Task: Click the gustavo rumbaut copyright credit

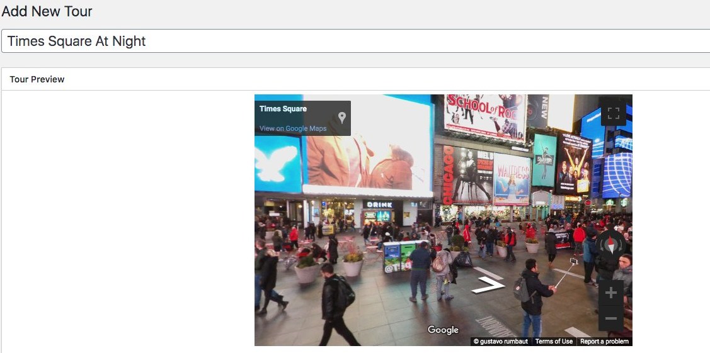Action: pyautogui.click(x=500, y=342)
